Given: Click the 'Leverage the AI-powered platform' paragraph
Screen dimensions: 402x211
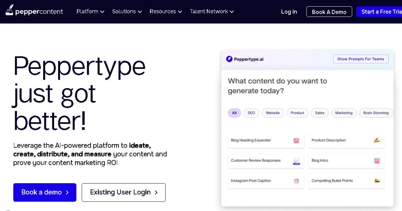Looking at the screenshot, I should (x=90, y=154).
